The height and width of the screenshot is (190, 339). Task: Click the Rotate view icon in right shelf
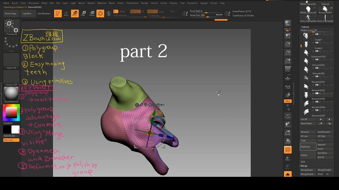click(288, 141)
